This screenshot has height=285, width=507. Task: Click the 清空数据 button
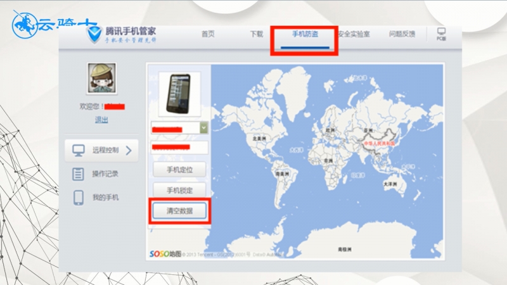tap(179, 211)
